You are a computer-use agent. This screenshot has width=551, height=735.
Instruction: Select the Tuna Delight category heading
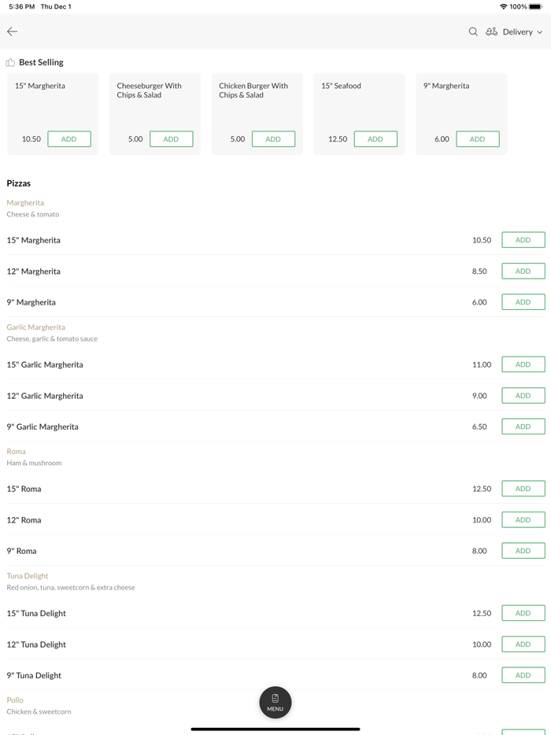[x=28, y=575]
